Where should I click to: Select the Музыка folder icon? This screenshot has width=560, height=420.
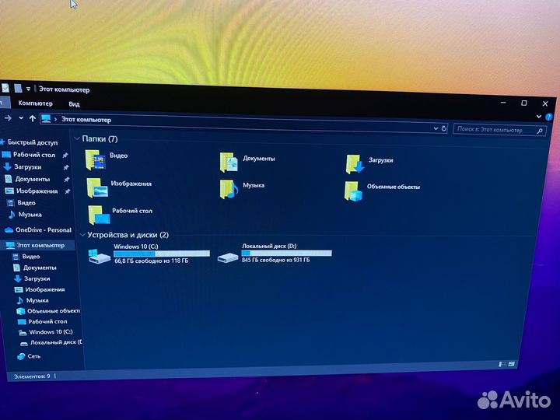pos(229,187)
